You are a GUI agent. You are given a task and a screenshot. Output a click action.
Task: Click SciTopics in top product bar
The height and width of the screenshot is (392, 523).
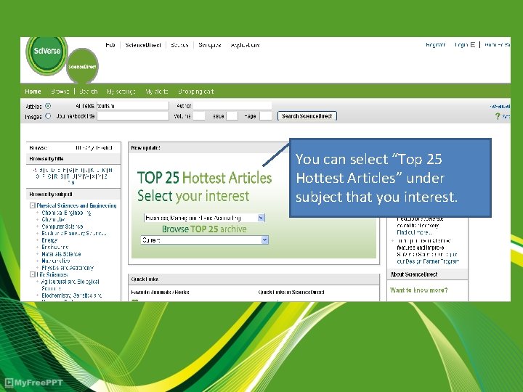pos(209,45)
